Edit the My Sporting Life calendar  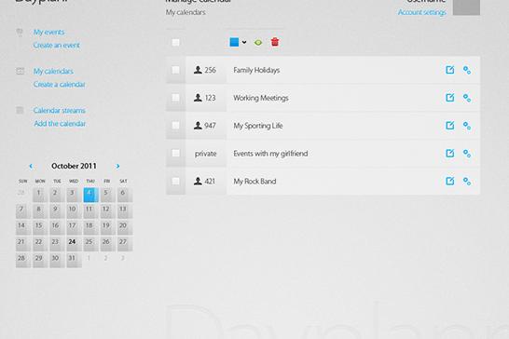[450, 125]
